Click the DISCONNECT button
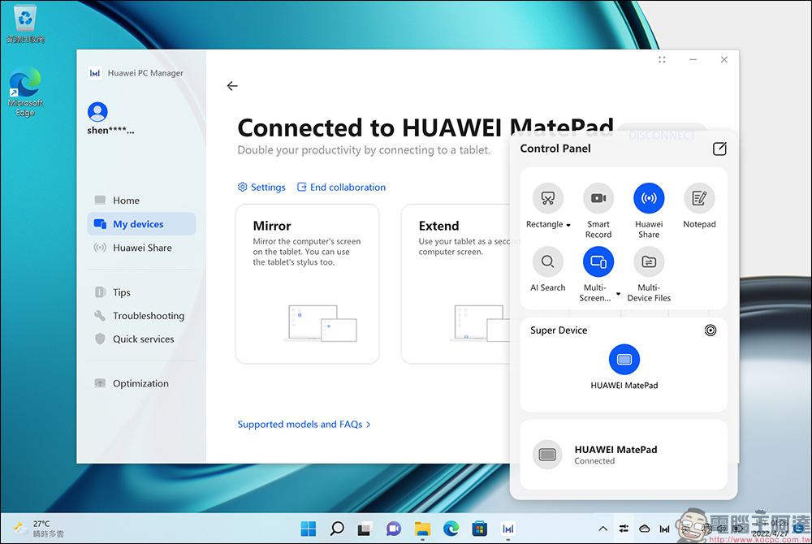This screenshot has height=544, width=812. [662, 135]
